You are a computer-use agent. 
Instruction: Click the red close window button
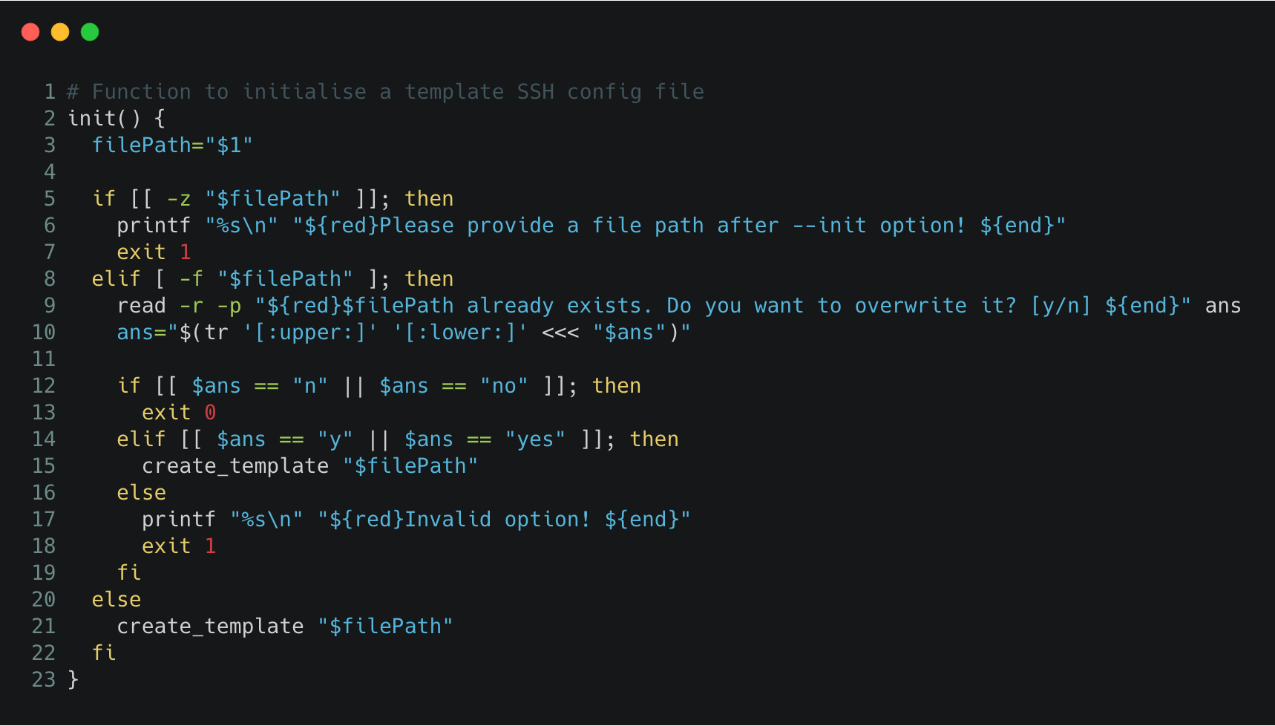[x=30, y=32]
